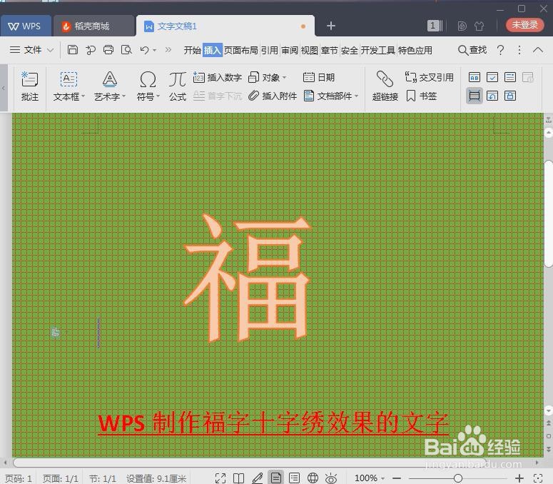Click the protect form lock icon
The height and width of the screenshot is (484, 553).
point(510,96)
